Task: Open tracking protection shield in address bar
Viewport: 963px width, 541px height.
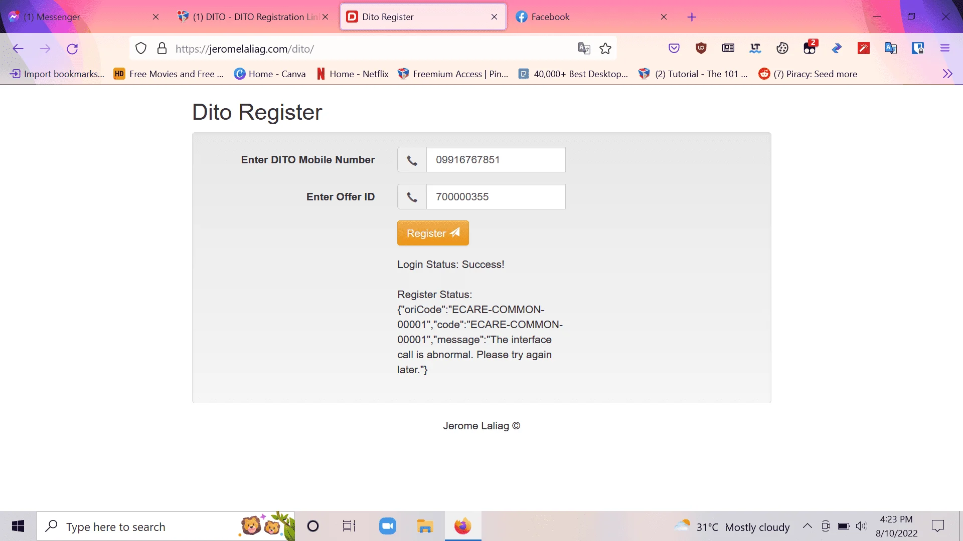Action: (141, 49)
